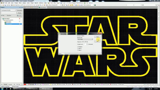Screen dimensions: 160x90
Task: Click the Bottom Layer blue color swatch
Action: [35, 84]
